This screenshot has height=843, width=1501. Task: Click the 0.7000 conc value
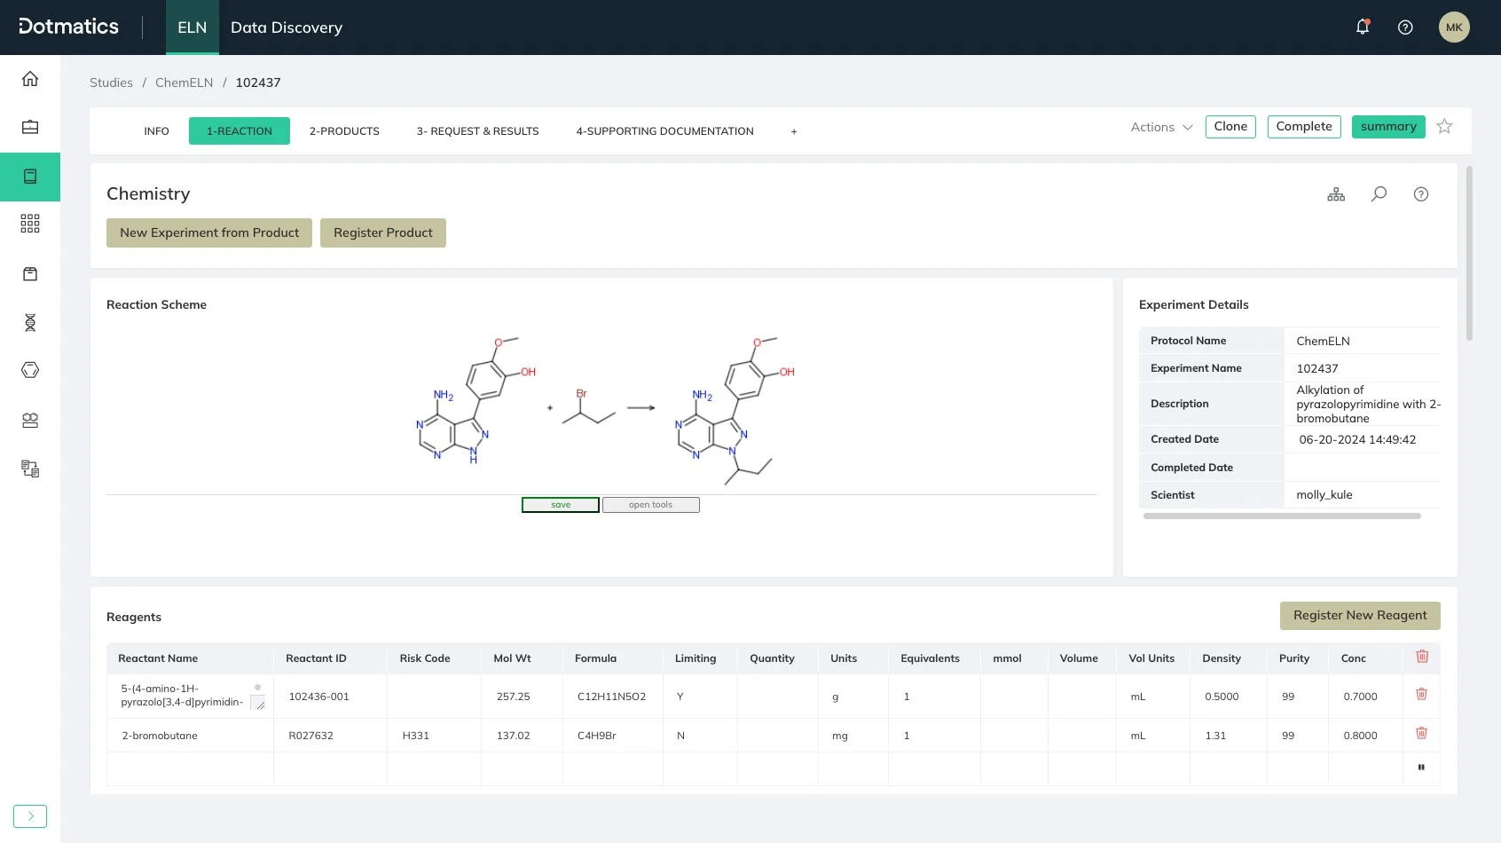(x=1360, y=697)
